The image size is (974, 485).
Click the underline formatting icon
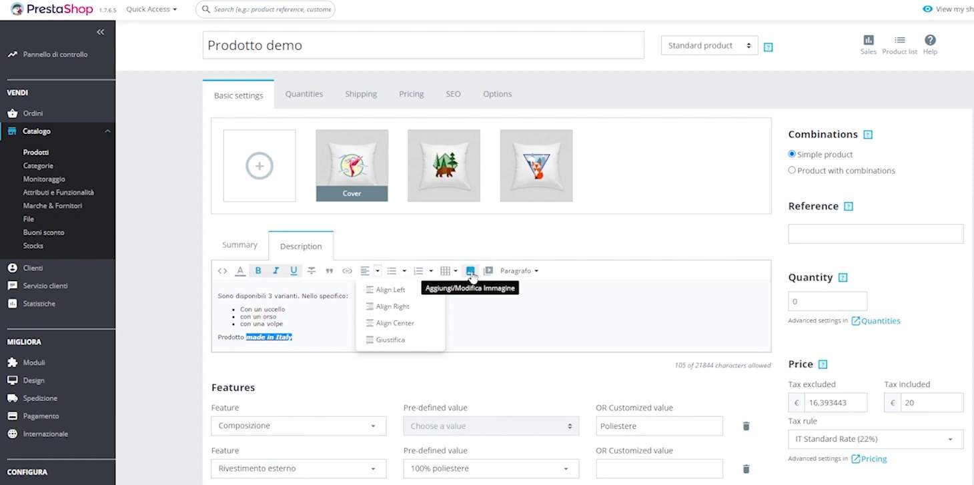(294, 270)
